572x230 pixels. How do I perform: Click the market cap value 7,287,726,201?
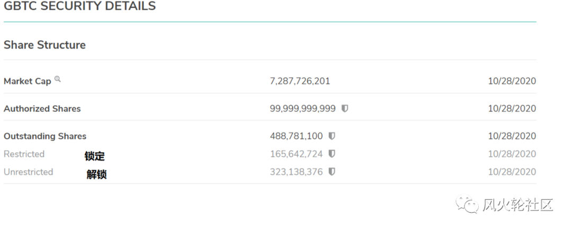(300, 81)
